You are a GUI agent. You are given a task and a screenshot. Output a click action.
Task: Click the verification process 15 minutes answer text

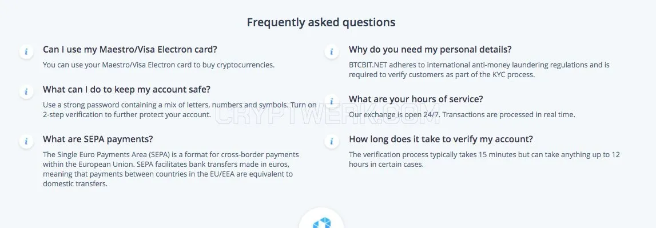pos(484,159)
